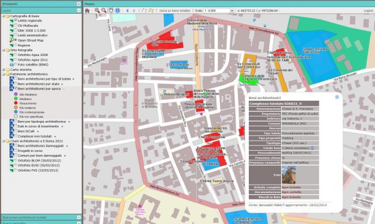
Task: Select Regione base map radio button
Action: click(x=16, y=45)
